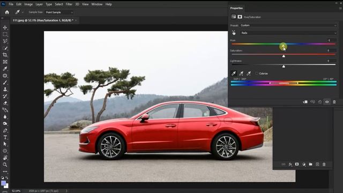Viewport: 343px width, 193px height.
Task: Select the Lasso tool in toolbar
Action: coord(5,41)
